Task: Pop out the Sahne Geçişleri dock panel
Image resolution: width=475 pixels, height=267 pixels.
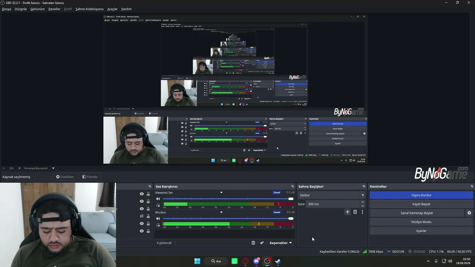Action: [x=364, y=187]
